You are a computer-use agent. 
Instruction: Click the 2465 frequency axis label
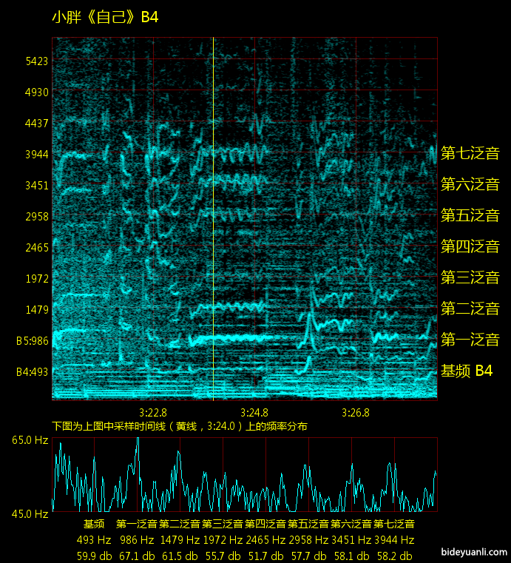36,248
